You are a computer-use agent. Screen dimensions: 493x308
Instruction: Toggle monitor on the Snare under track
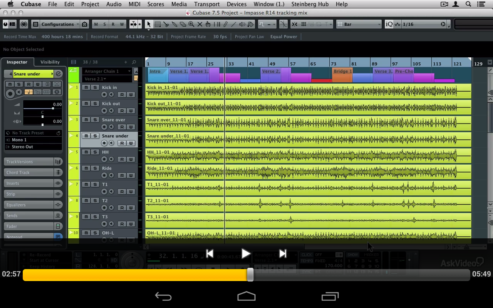pyautogui.click(x=111, y=143)
